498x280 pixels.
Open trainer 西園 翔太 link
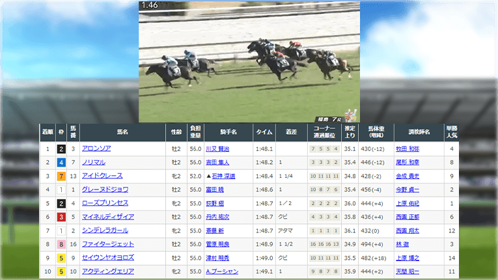click(x=408, y=231)
